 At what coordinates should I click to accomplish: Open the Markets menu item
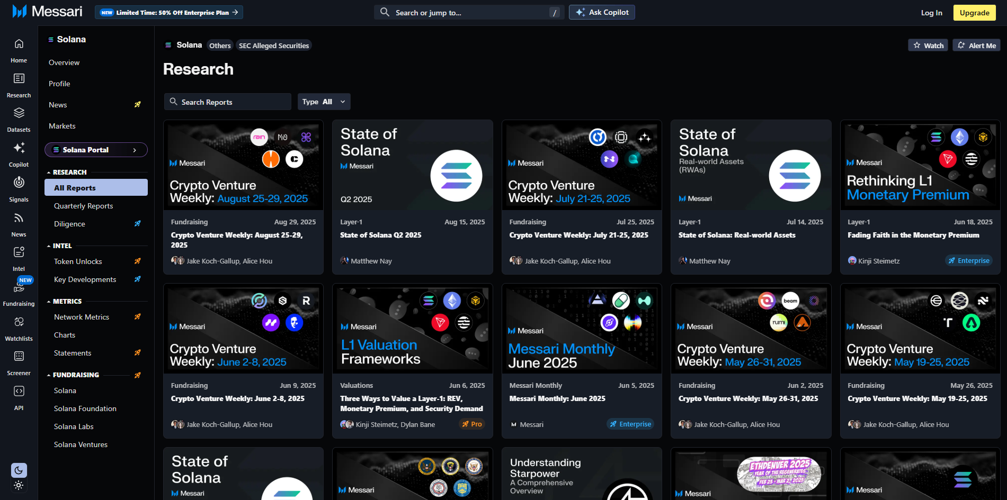62,126
